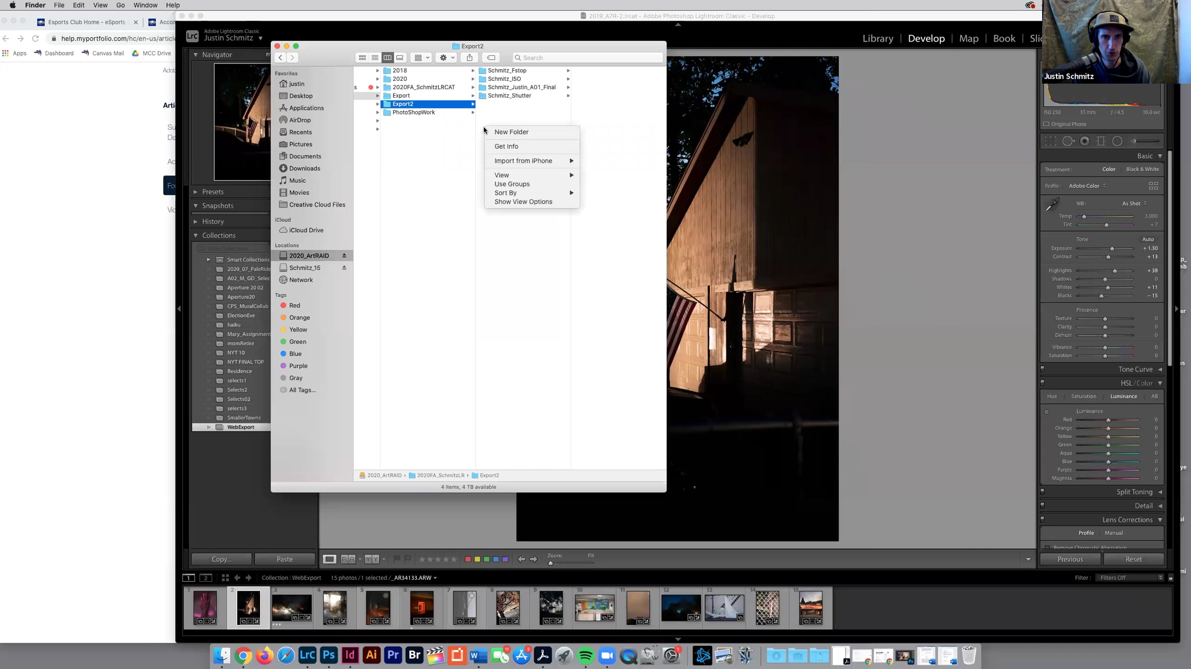The image size is (1191, 669).
Task: Enable the Original Photo checkbox
Action: tap(1046, 124)
